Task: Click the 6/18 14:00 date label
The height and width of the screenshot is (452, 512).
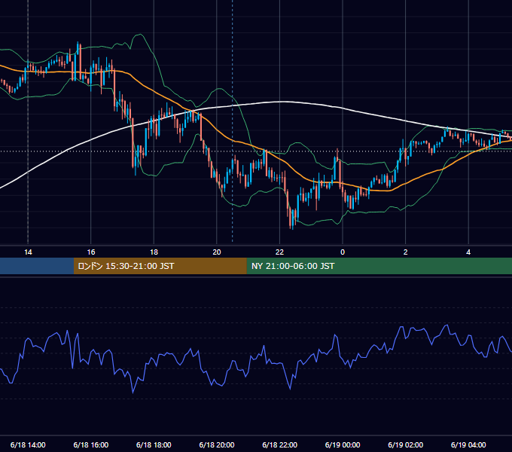Action: [x=28, y=444]
